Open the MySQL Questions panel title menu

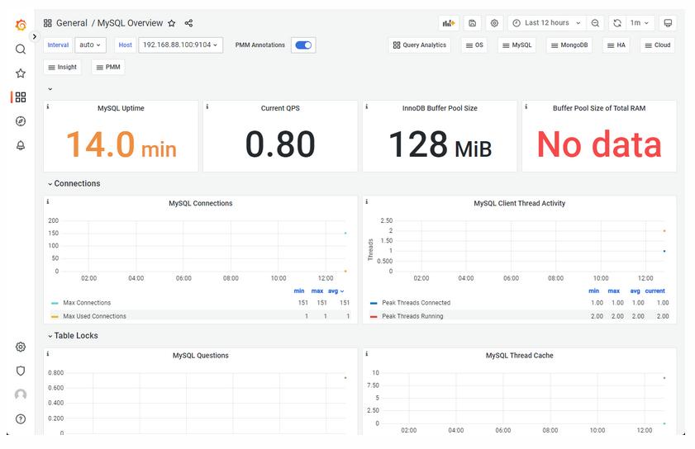[200, 356]
